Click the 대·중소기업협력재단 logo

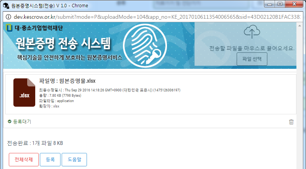pyautogui.click(x=34, y=28)
